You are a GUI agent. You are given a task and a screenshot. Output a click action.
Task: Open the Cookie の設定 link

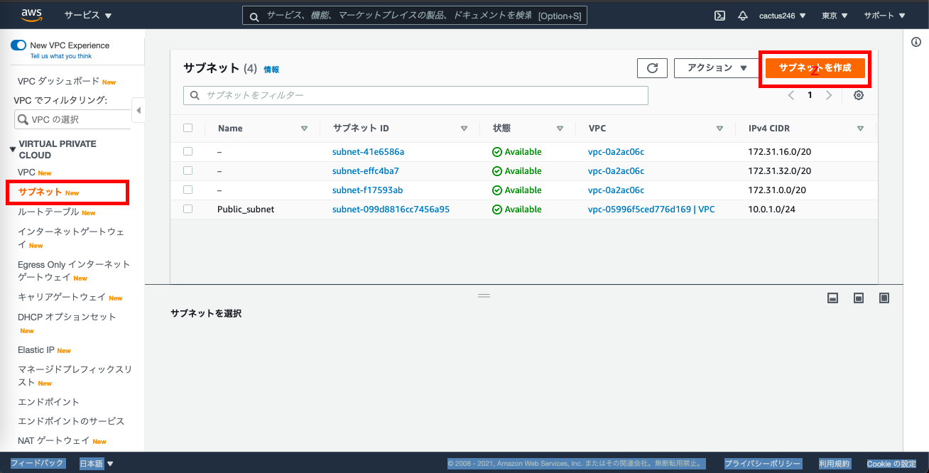(x=891, y=464)
